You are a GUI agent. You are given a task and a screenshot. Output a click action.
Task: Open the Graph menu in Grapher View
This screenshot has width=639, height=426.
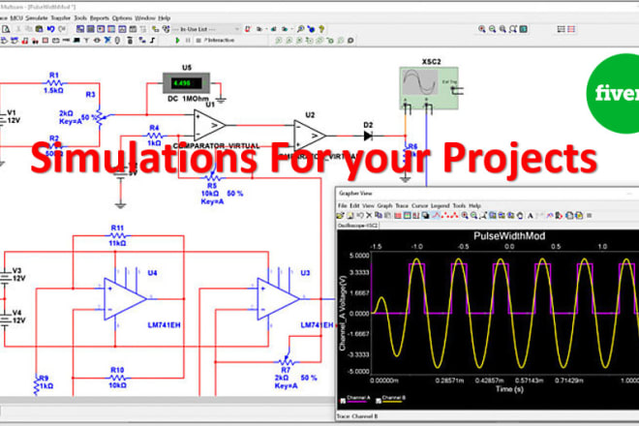pos(384,205)
